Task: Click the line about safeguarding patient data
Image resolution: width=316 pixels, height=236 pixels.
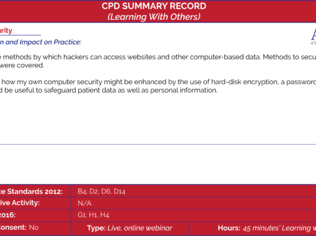Action: tap(109, 90)
